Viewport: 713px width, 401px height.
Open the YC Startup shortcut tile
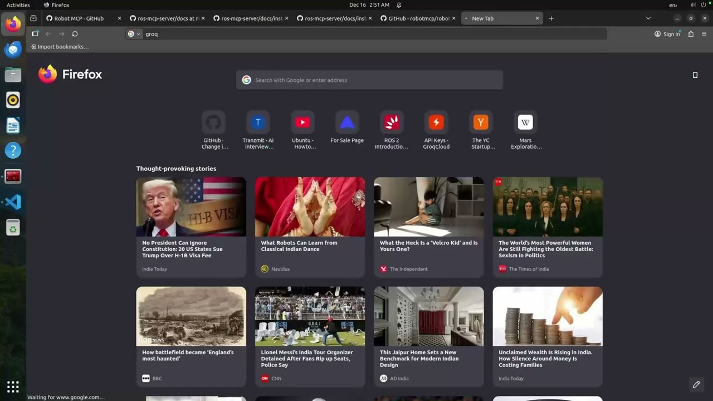pyautogui.click(x=481, y=130)
